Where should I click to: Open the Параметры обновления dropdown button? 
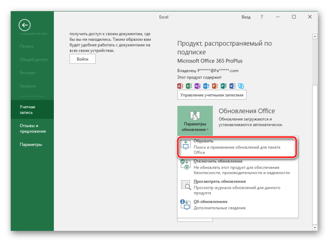195,121
